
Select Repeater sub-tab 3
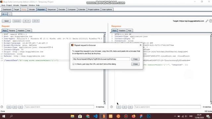coord(4,14)
